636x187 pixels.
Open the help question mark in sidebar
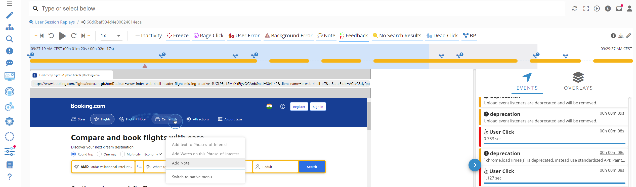coord(10,177)
